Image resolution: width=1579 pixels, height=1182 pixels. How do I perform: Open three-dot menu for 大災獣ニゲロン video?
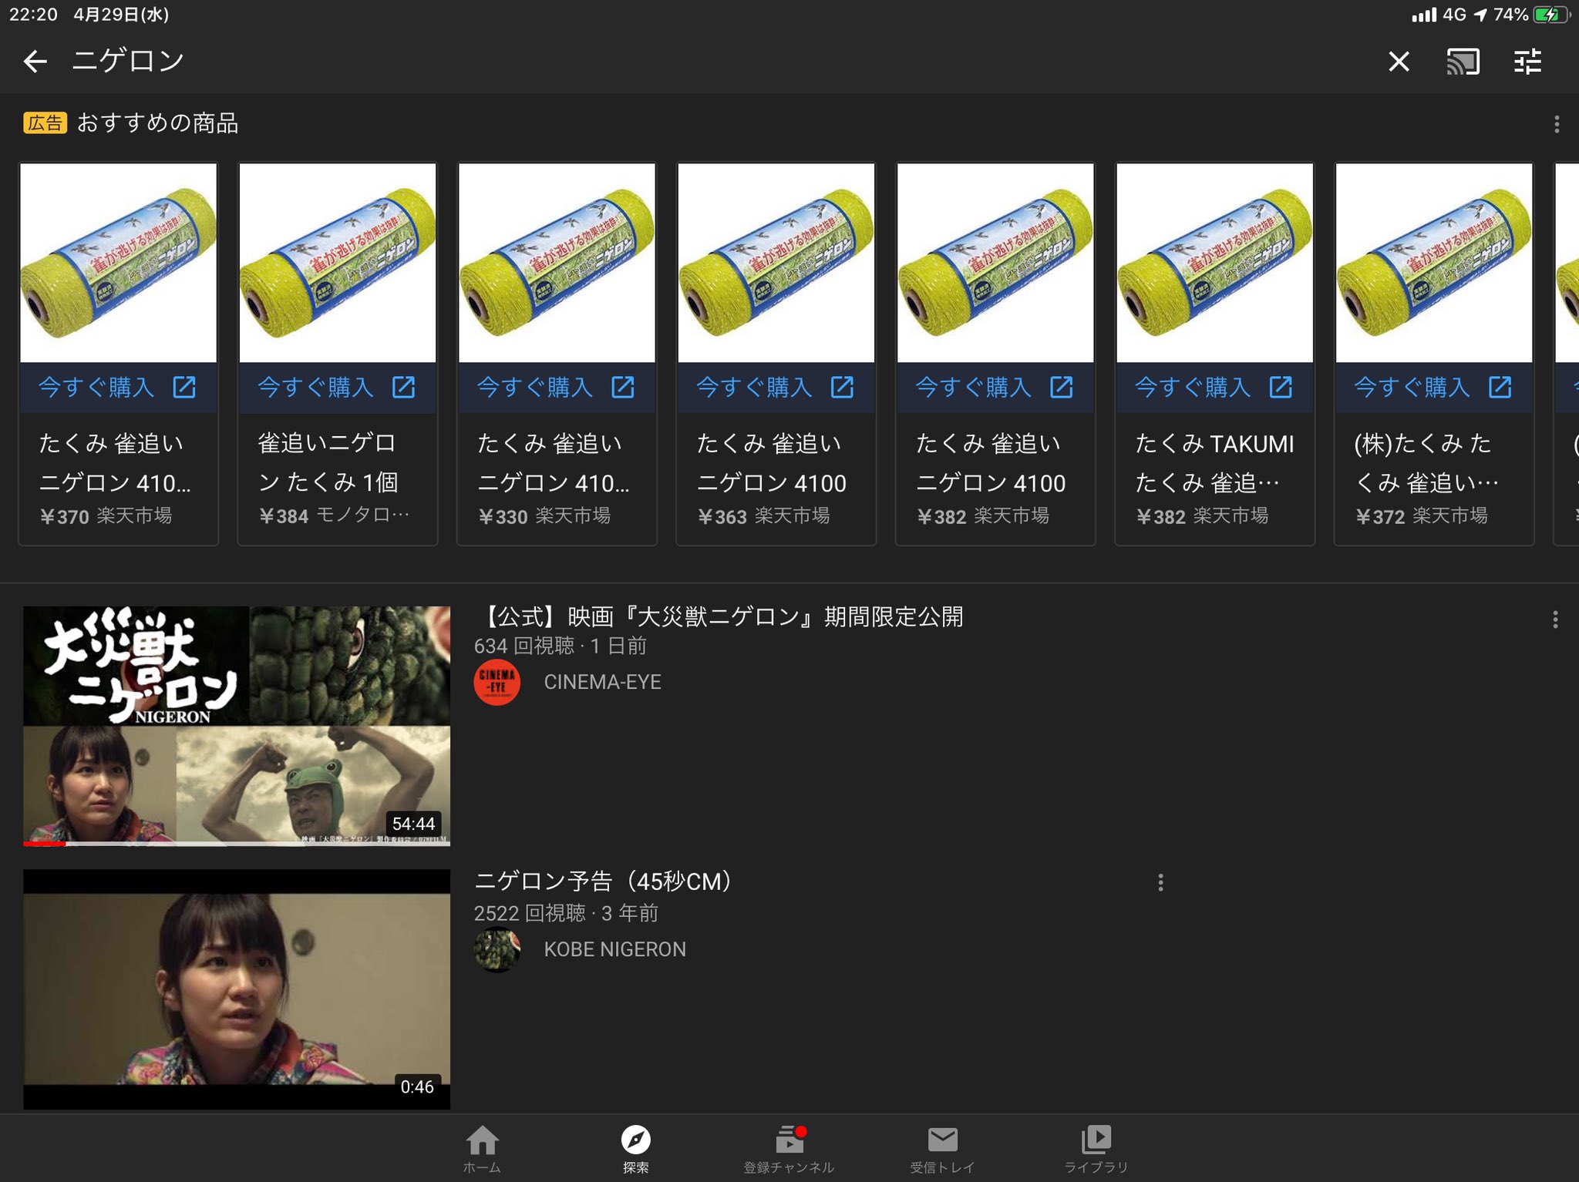1555,620
